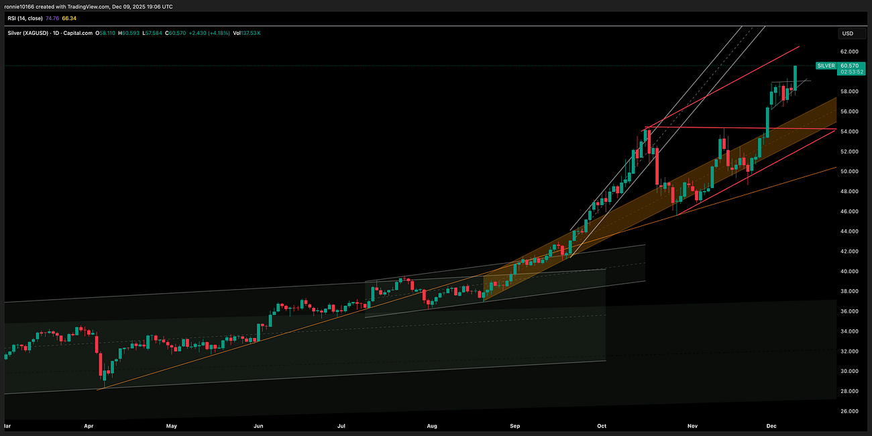Click the latest tall green candlestick
This screenshot has height=436, width=872.
click(x=795, y=77)
